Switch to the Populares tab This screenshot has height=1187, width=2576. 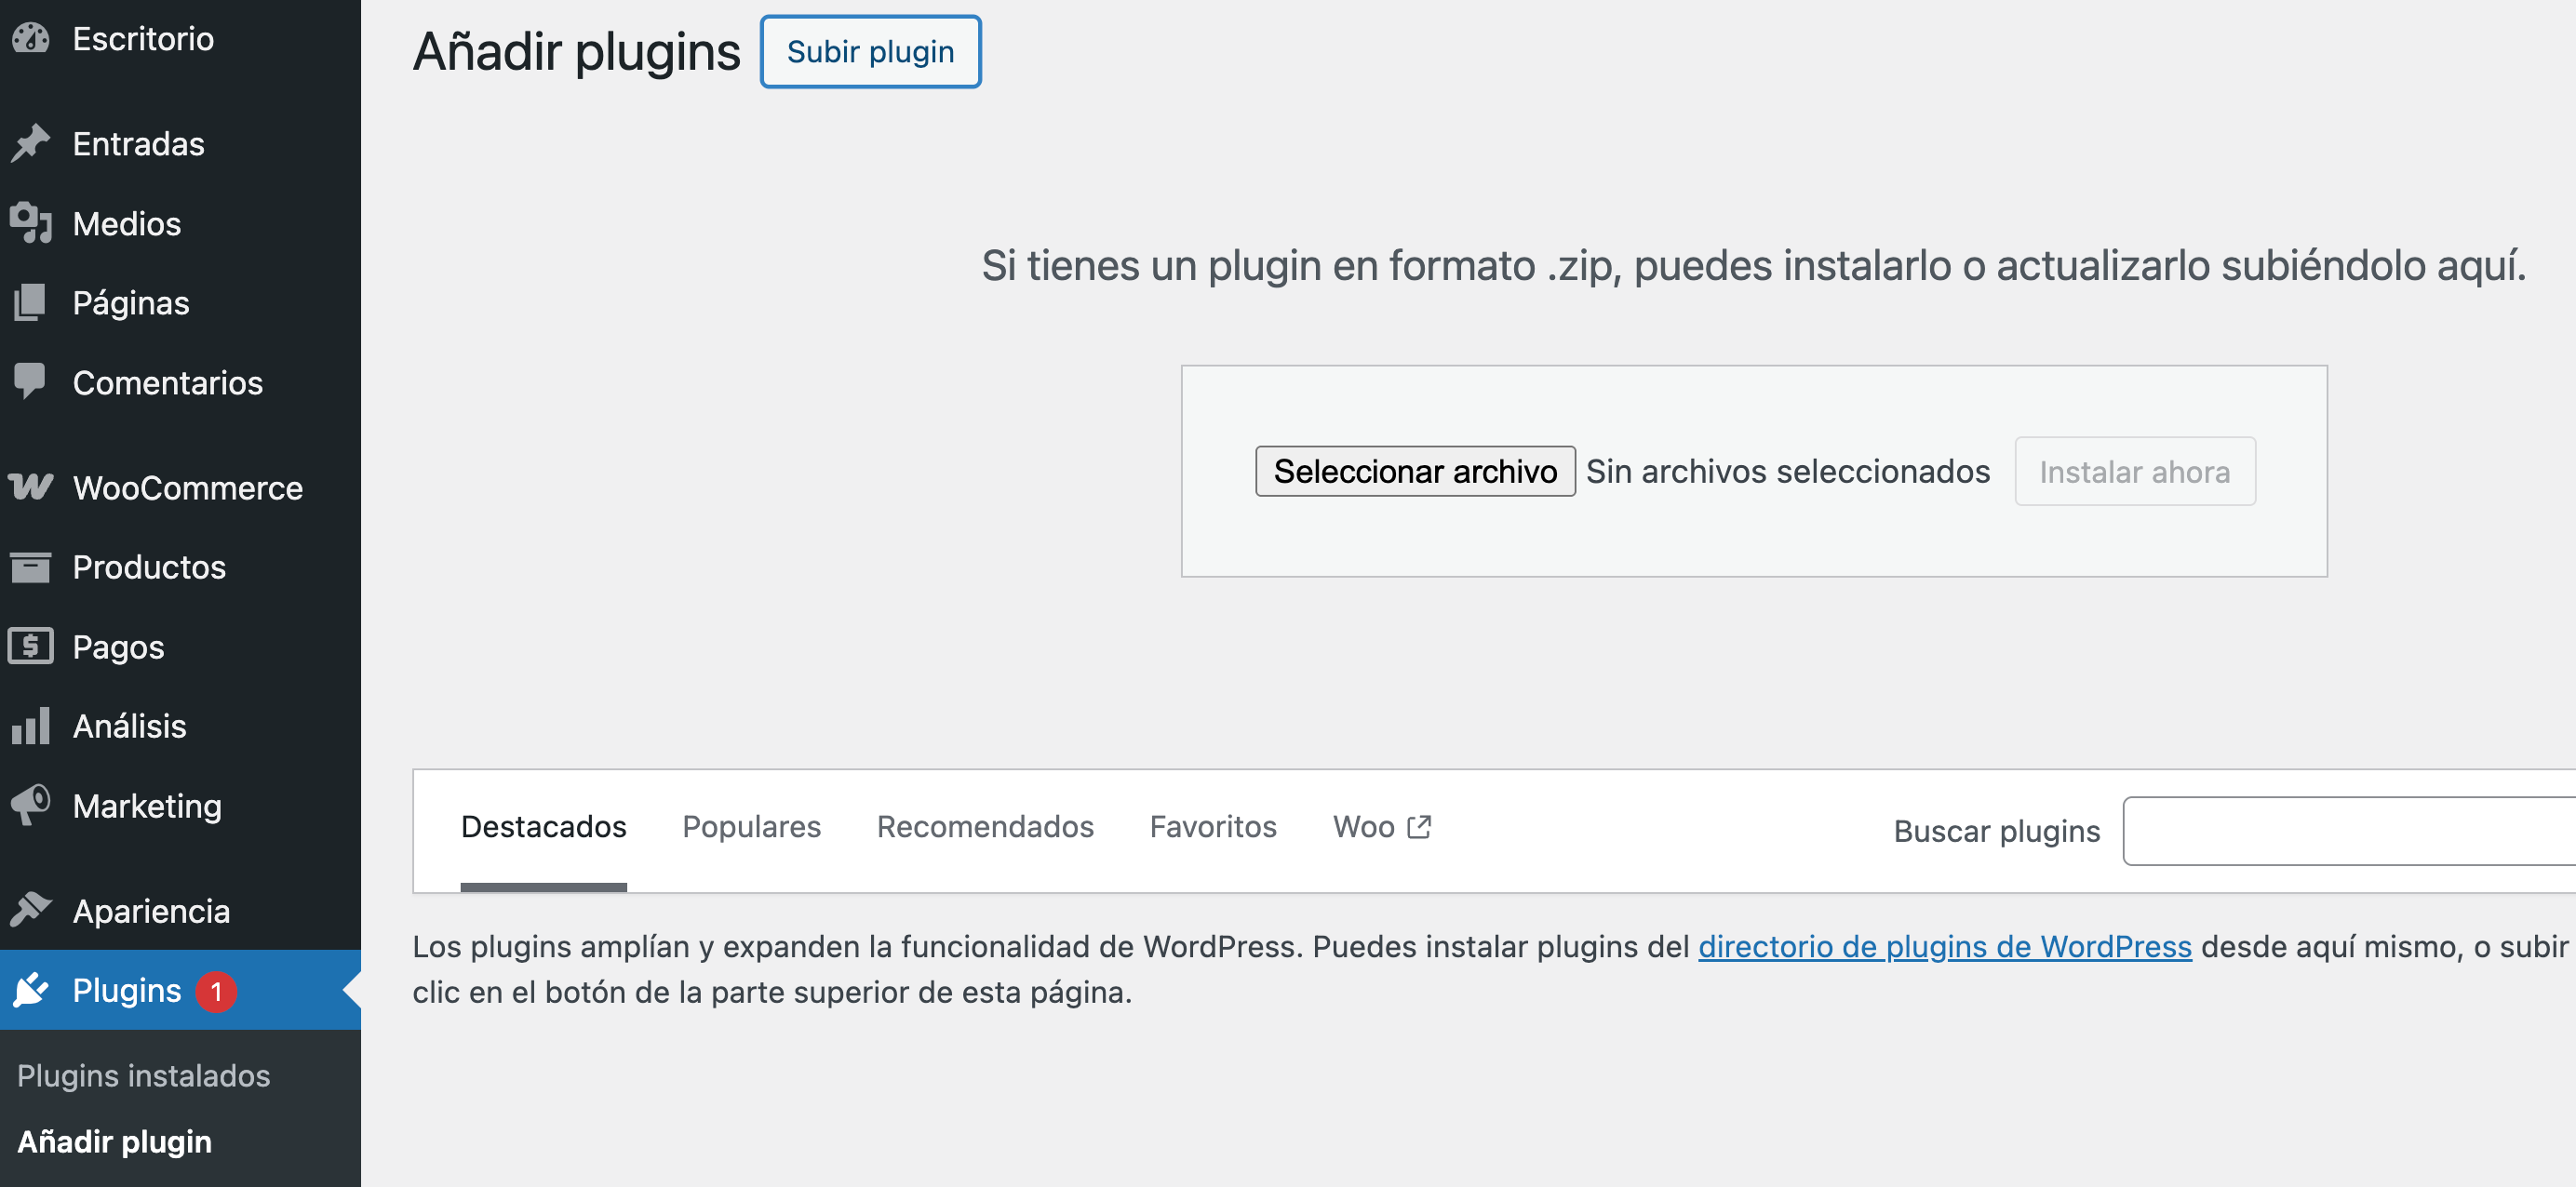[x=751, y=827]
